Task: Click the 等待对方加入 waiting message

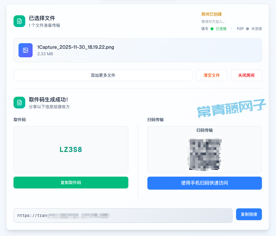Action: [213, 21]
